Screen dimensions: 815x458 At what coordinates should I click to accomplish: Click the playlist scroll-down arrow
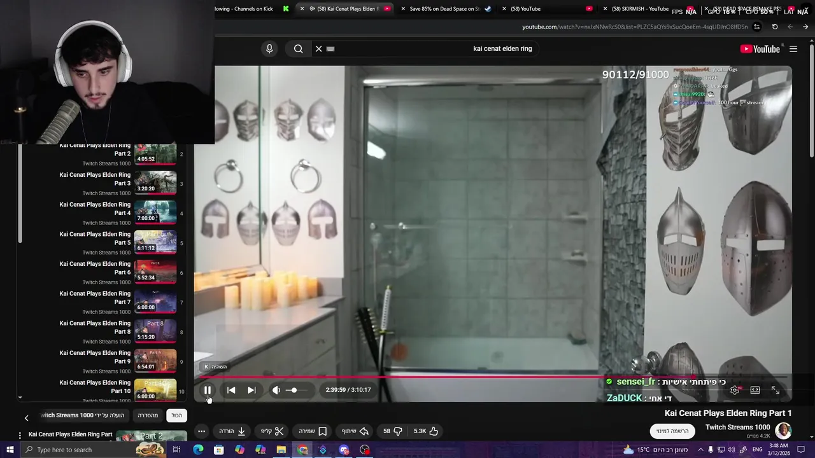coord(20,398)
